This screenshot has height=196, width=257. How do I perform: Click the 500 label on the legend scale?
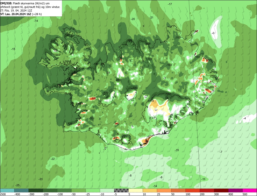click(245, 194)
